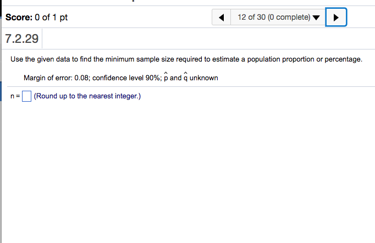Click the word "unknown" in the problem
The image size is (375, 243).
[204, 78]
